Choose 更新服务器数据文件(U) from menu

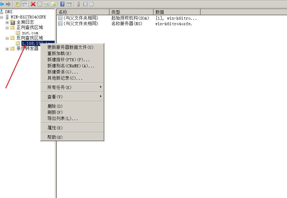tap(72, 47)
